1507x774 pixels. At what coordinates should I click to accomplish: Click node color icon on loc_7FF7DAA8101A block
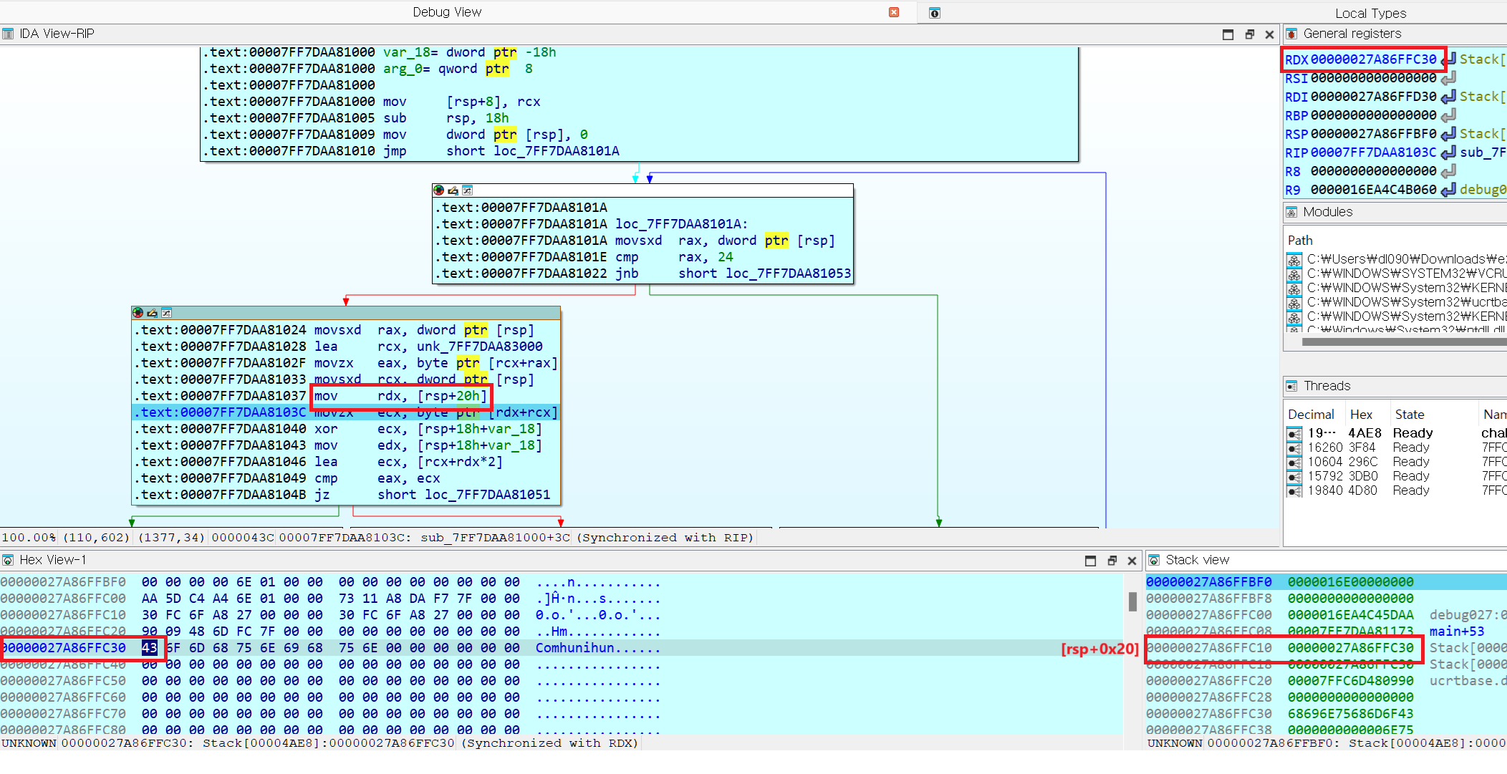[438, 190]
